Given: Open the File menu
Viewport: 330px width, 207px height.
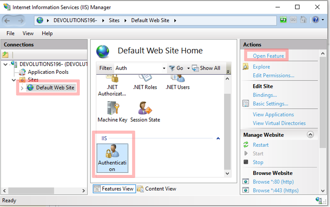Looking at the screenshot, I should 10,33.
